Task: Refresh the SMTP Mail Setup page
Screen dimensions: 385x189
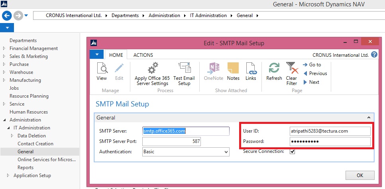Action: [274, 71]
